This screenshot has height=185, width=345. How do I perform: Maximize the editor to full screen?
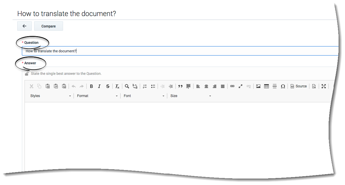[324, 86]
